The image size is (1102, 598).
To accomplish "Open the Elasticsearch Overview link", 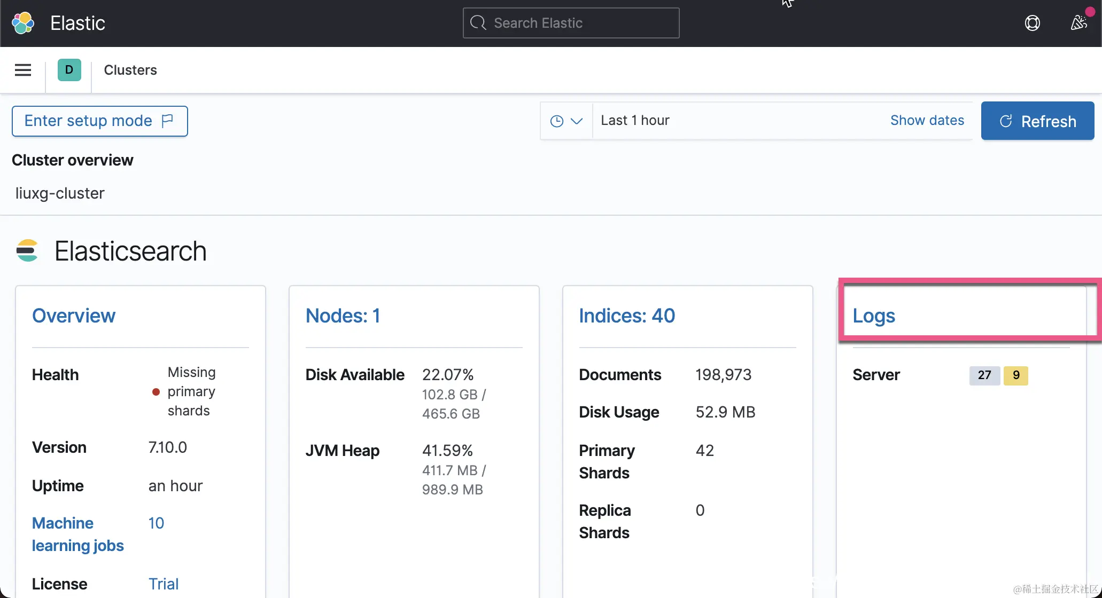I will coord(74,316).
